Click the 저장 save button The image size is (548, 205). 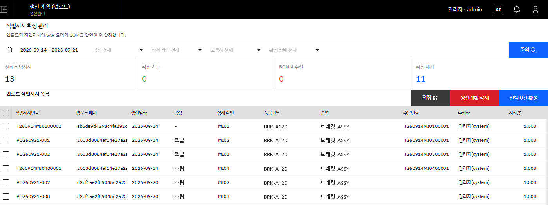(x=431, y=98)
